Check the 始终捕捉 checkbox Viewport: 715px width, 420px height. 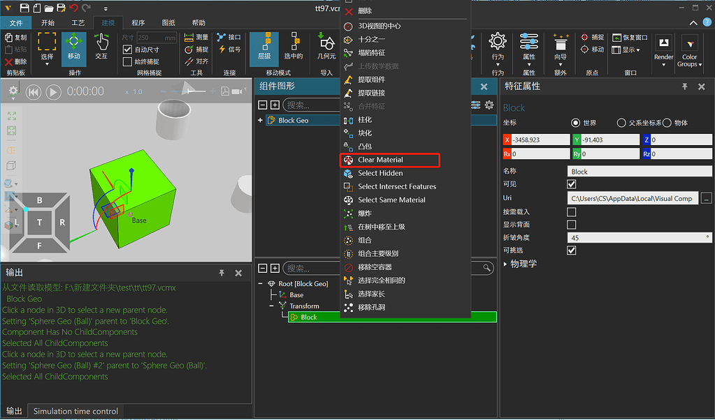click(126, 60)
